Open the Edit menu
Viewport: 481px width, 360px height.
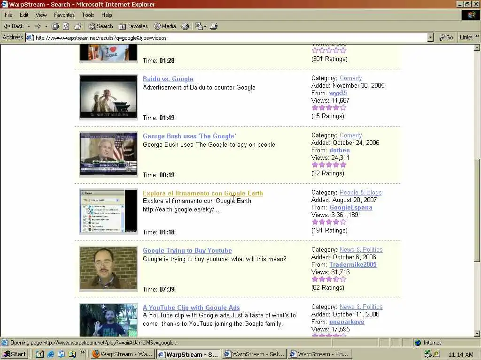[x=24, y=15]
